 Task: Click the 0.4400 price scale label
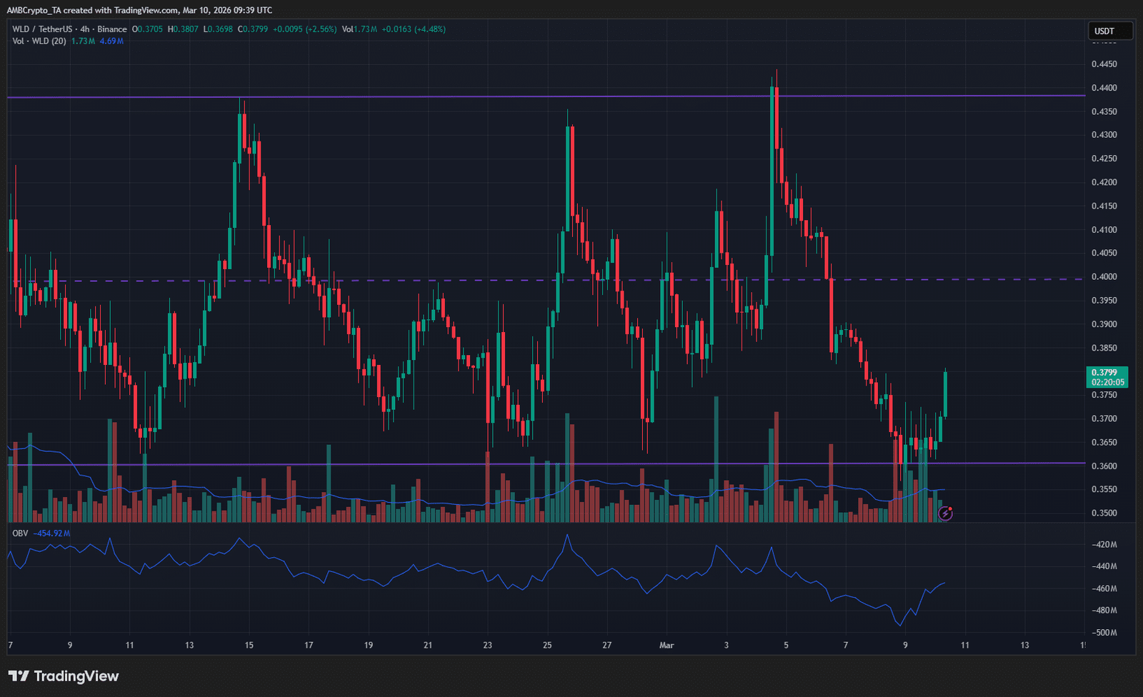1104,88
